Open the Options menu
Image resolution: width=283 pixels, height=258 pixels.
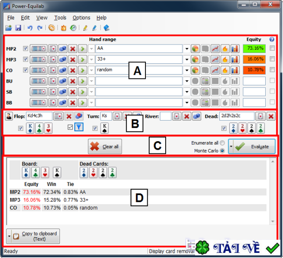81,18
